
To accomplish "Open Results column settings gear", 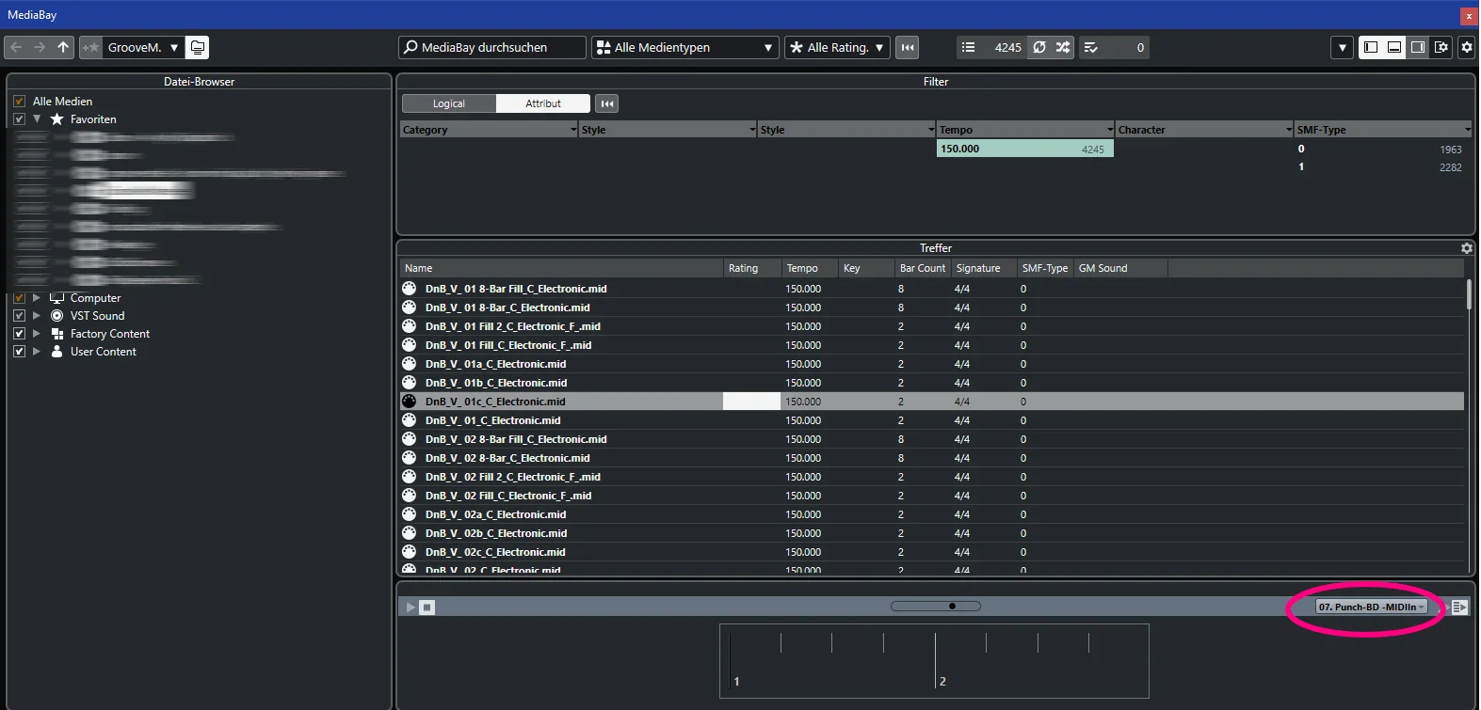I will (1467, 248).
